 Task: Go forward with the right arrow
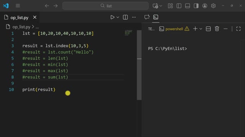(56, 6)
